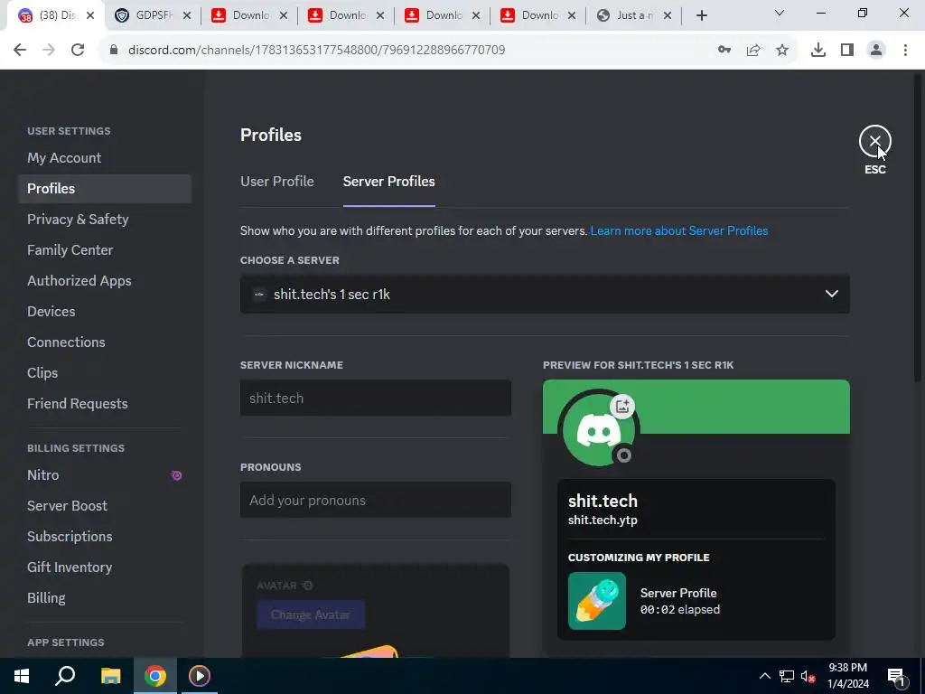Click the Discord avatar in profile preview
The height and width of the screenshot is (694, 925).
click(x=599, y=431)
